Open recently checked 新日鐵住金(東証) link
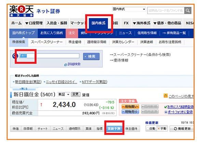205x144 pixels. (28, 82)
